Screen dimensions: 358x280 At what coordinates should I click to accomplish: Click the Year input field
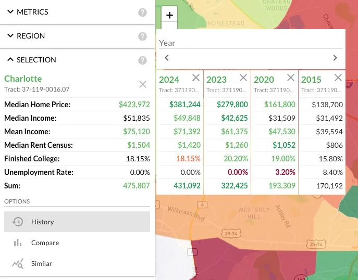point(251,43)
